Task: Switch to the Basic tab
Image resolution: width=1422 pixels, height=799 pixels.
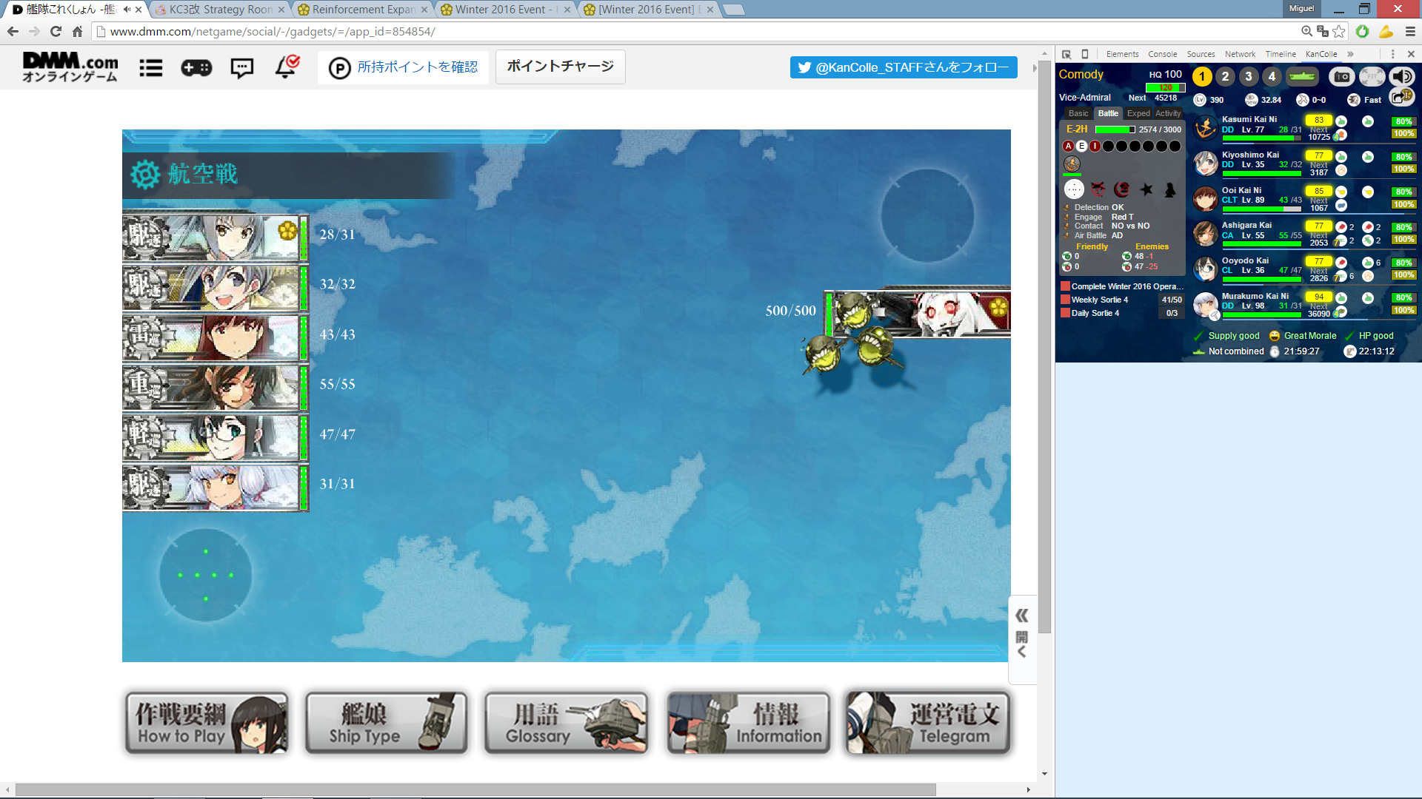Action: coord(1078,113)
